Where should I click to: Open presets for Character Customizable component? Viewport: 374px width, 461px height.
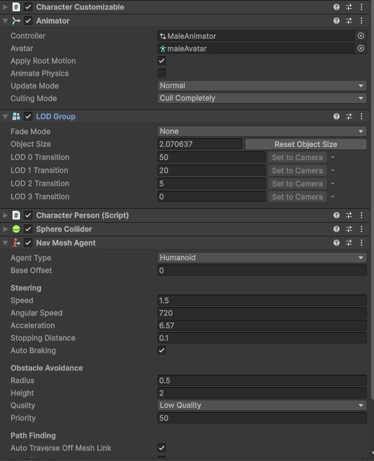(x=349, y=7)
